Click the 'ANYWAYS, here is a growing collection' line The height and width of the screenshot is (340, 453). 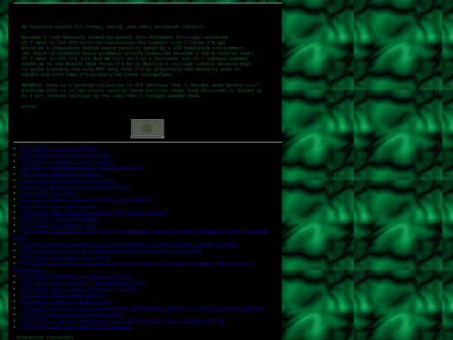pos(140,85)
